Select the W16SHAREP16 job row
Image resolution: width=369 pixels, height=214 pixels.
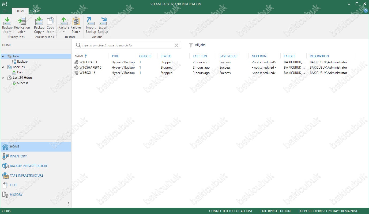91,68
